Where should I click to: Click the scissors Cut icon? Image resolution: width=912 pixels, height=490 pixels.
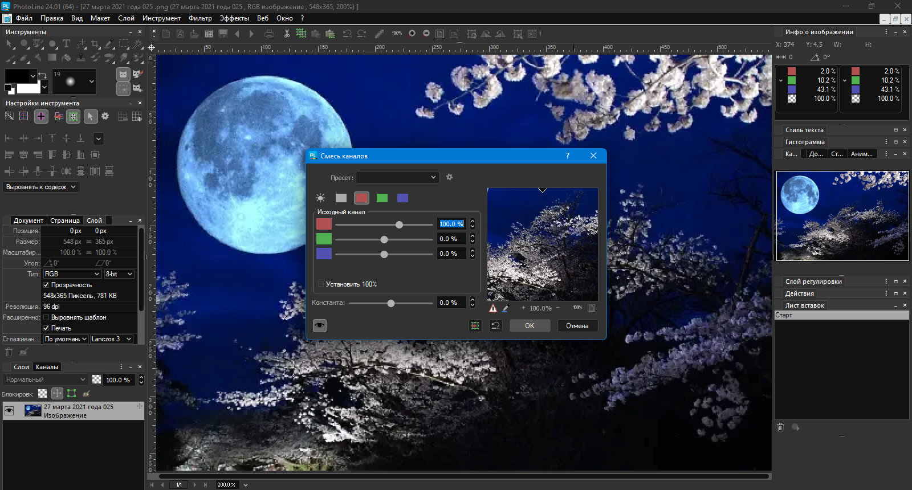(287, 34)
